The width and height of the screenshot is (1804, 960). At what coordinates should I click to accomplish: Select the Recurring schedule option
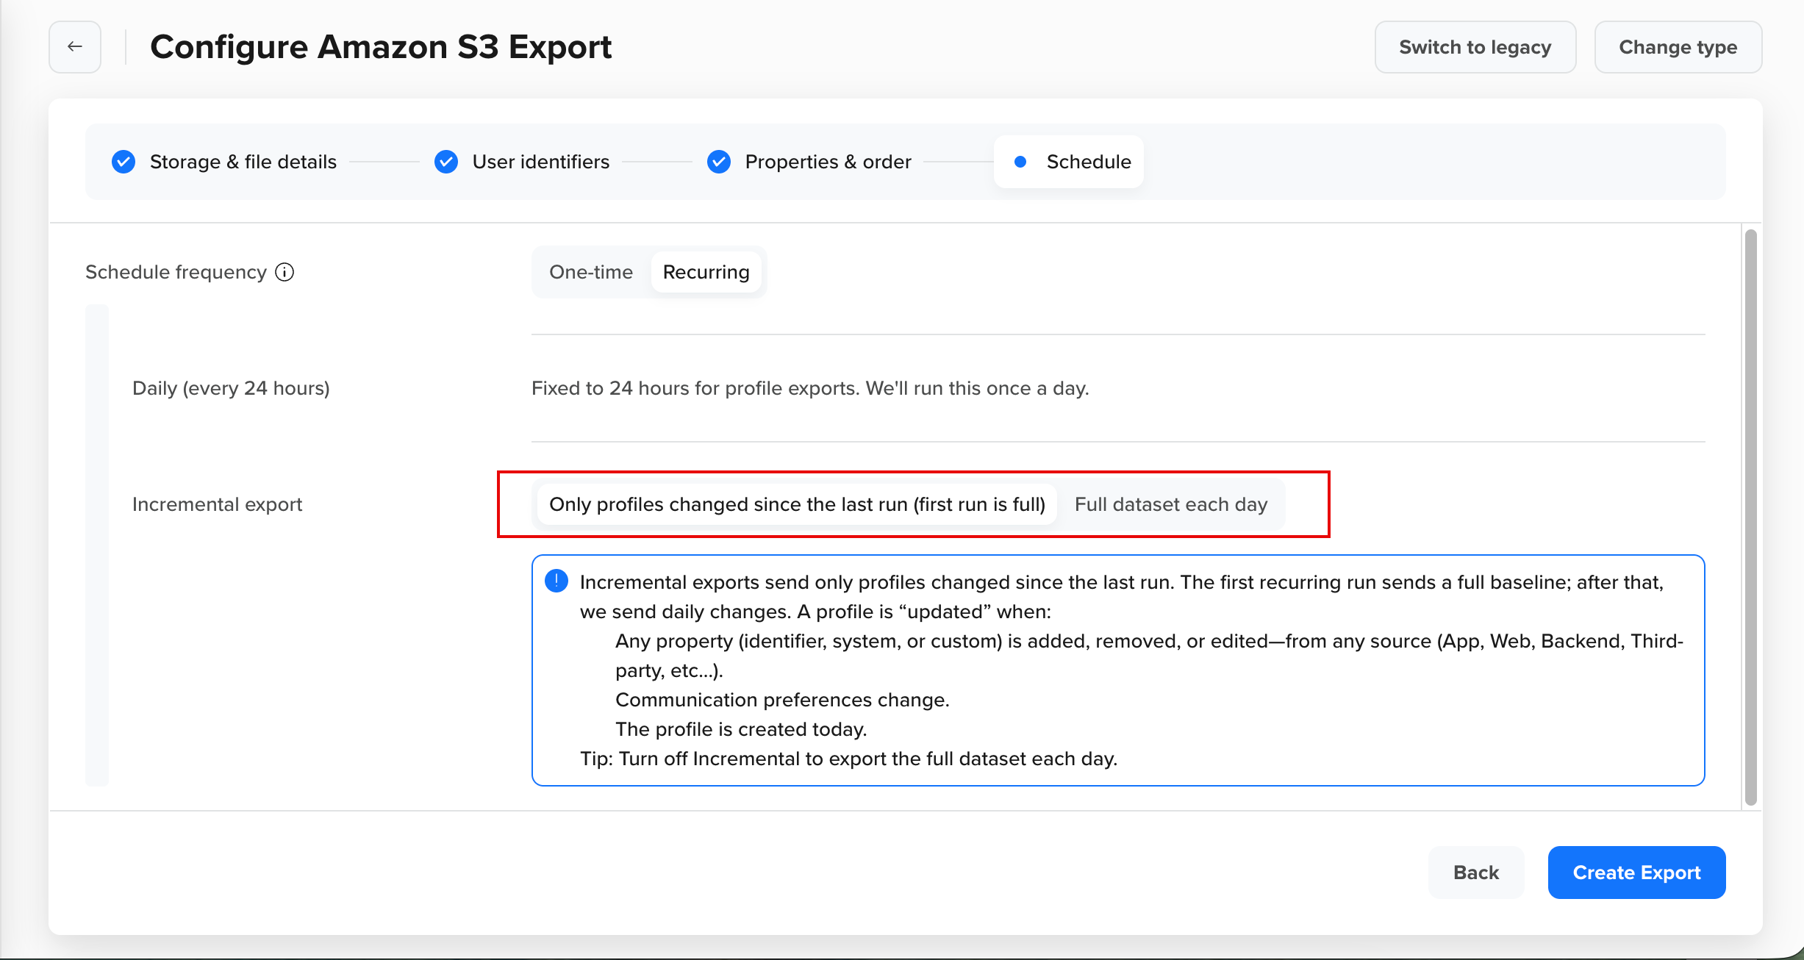tap(706, 272)
